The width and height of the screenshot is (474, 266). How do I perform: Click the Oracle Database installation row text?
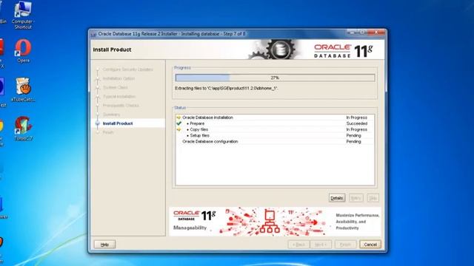click(207, 117)
